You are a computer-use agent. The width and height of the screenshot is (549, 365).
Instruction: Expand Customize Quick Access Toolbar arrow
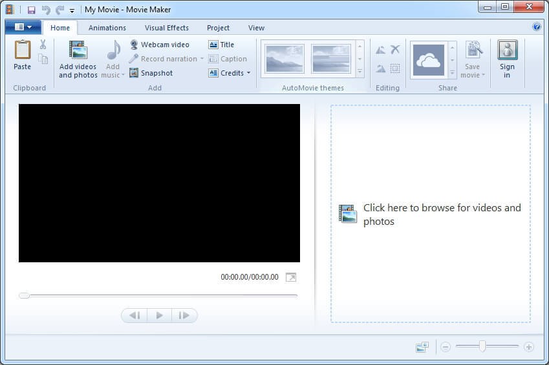(72, 11)
